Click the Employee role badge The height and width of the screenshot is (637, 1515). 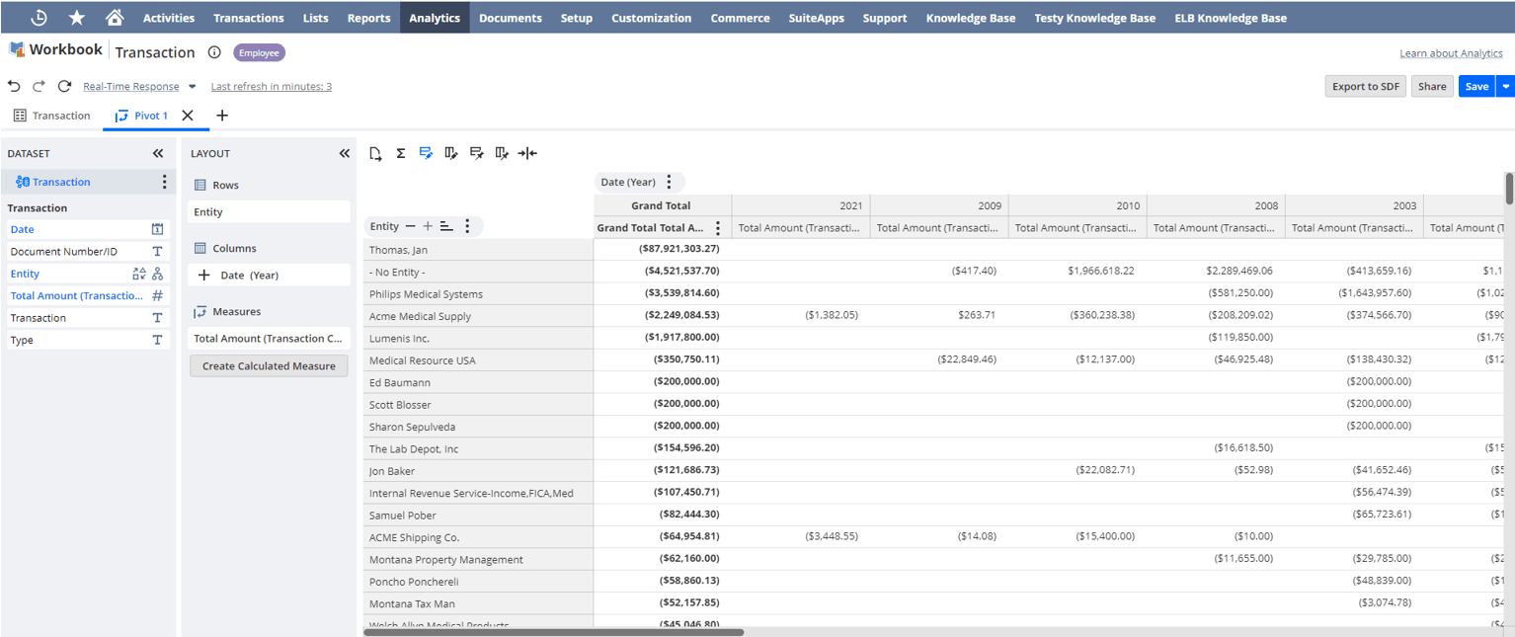pyautogui.click(x=259, y=52)
